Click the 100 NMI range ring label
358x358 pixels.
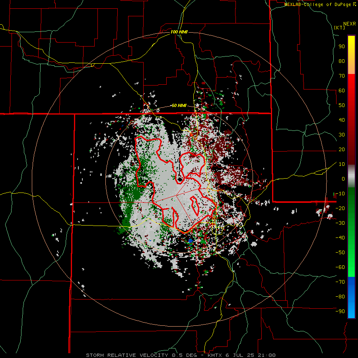(179, 32)
